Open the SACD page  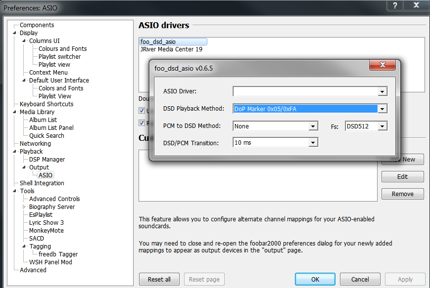37,239
